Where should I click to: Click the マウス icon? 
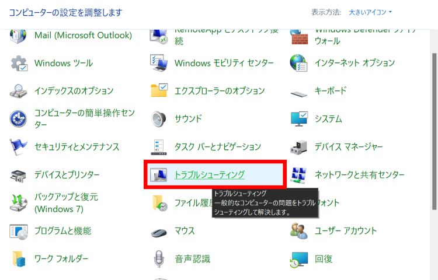(159, 232)
